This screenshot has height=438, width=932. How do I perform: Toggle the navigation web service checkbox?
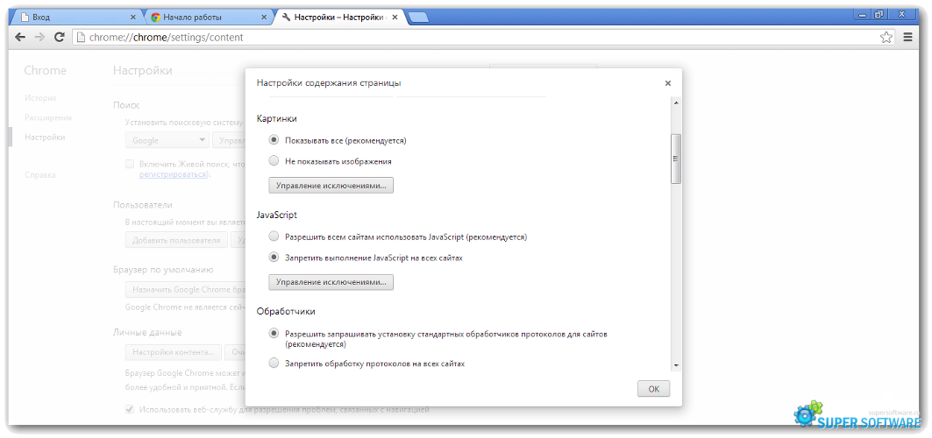[x=130, y=409]
